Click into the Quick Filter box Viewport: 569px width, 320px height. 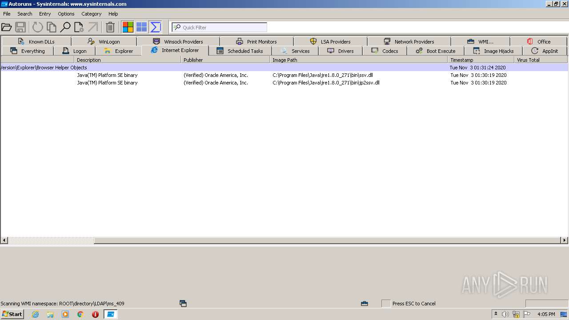[220, 27]
